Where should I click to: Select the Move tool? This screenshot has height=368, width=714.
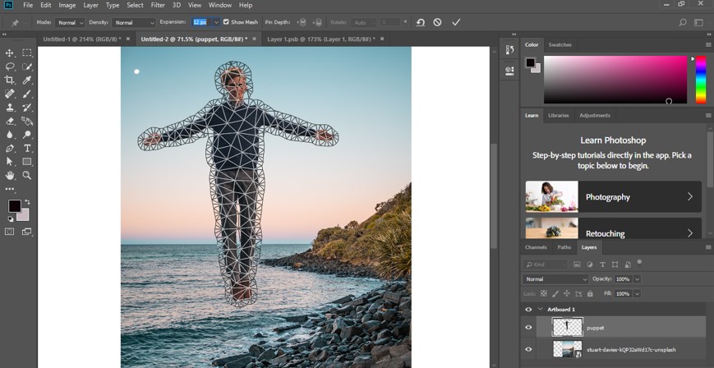10,53
